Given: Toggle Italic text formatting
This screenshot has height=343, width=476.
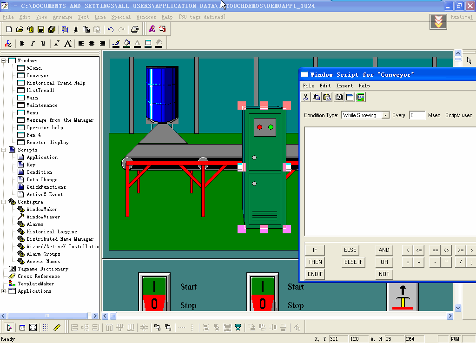Looking at the screenshot, I should 33,43.
